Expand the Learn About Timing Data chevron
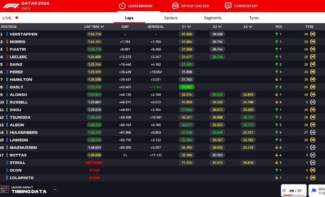Viewport: 325px width, 197px height. 55,189
